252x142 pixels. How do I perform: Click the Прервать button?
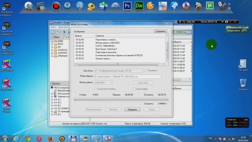pyautogui.click(x=132, y=110)
